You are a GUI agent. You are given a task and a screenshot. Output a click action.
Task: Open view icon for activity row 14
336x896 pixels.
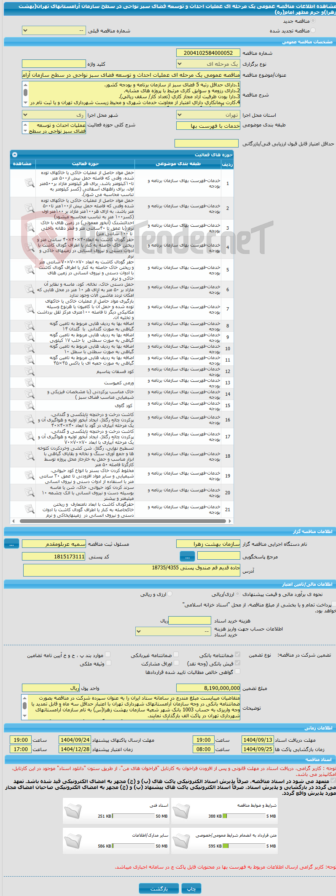coord(29,394)
